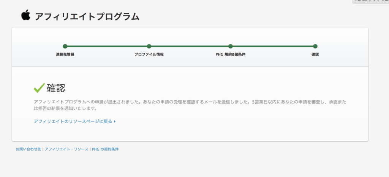Viewport: 389px width, 177px height.
Task: Click the cut-off iTunes tab at top right
Action: pyautogui.click(x=371, y=1)
